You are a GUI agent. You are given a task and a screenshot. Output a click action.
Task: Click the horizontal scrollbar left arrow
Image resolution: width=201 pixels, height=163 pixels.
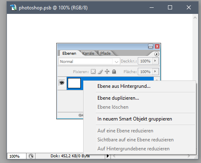[114, 156]
